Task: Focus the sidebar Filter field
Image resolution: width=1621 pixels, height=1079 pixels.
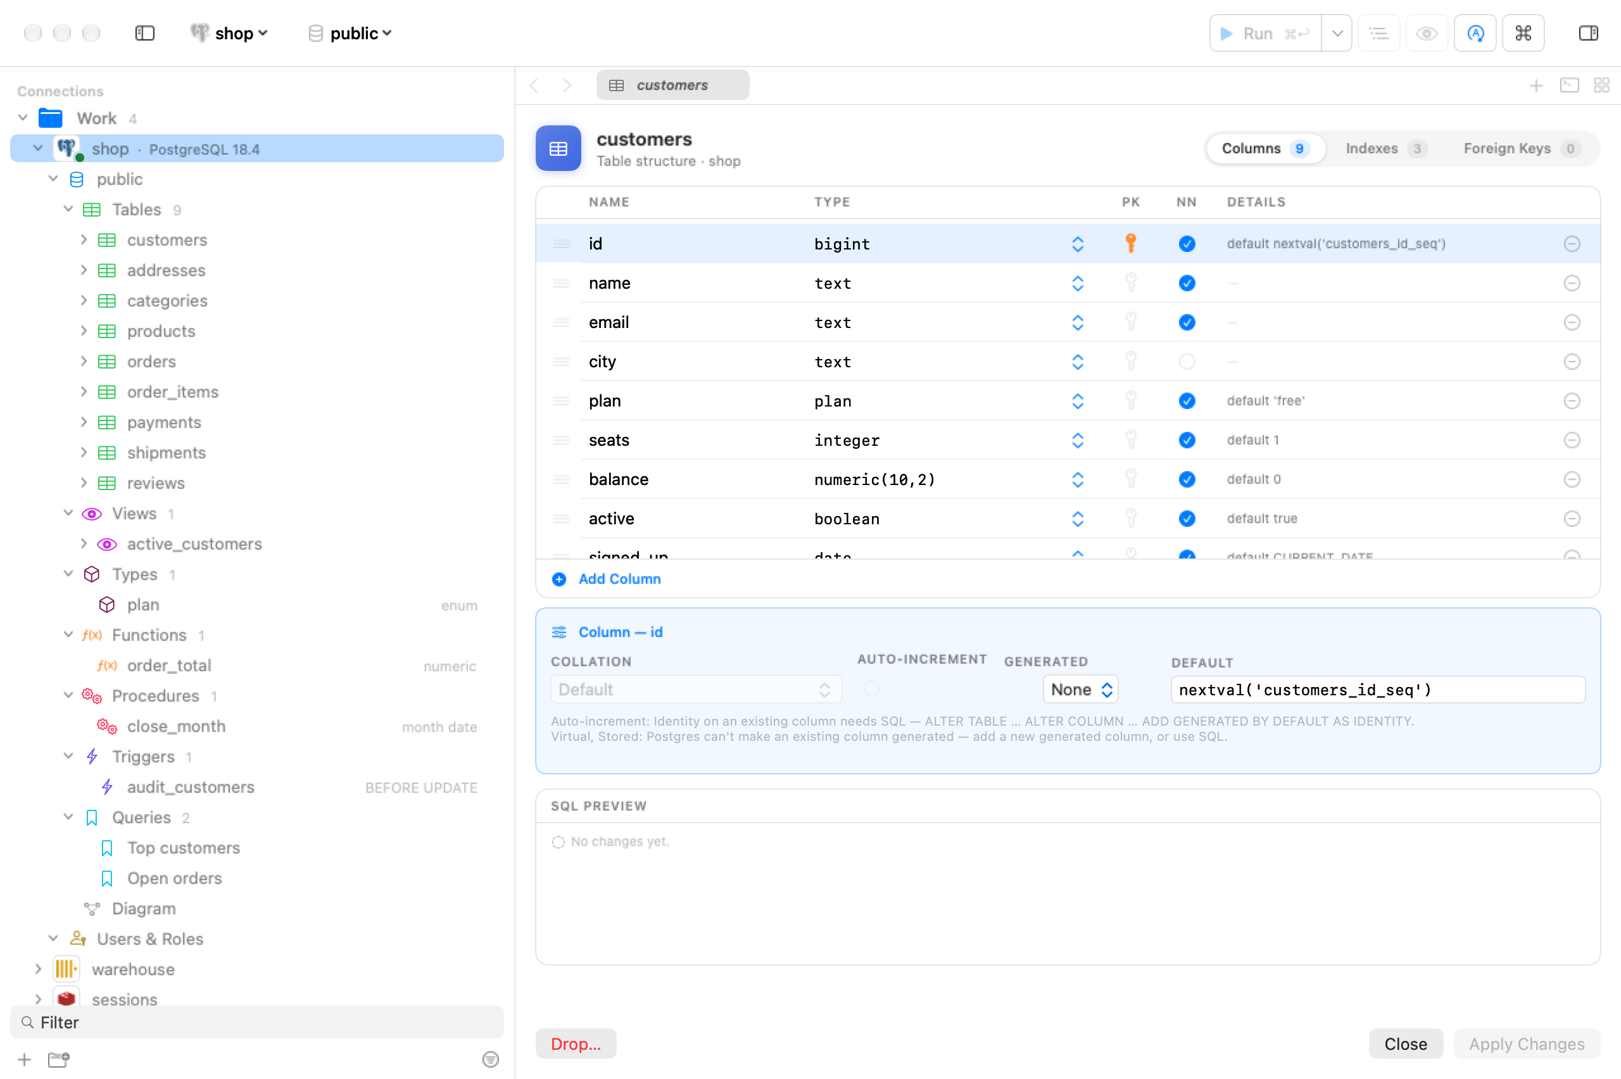Action: coord(256,1022)
